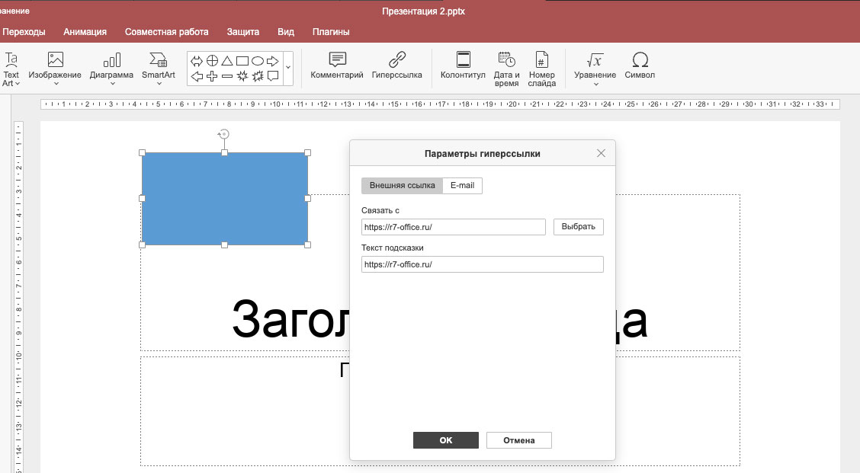Expand the Уравнение dropdown chevron
The height and width of the screenshot is (473, 860).
(595, 84)
